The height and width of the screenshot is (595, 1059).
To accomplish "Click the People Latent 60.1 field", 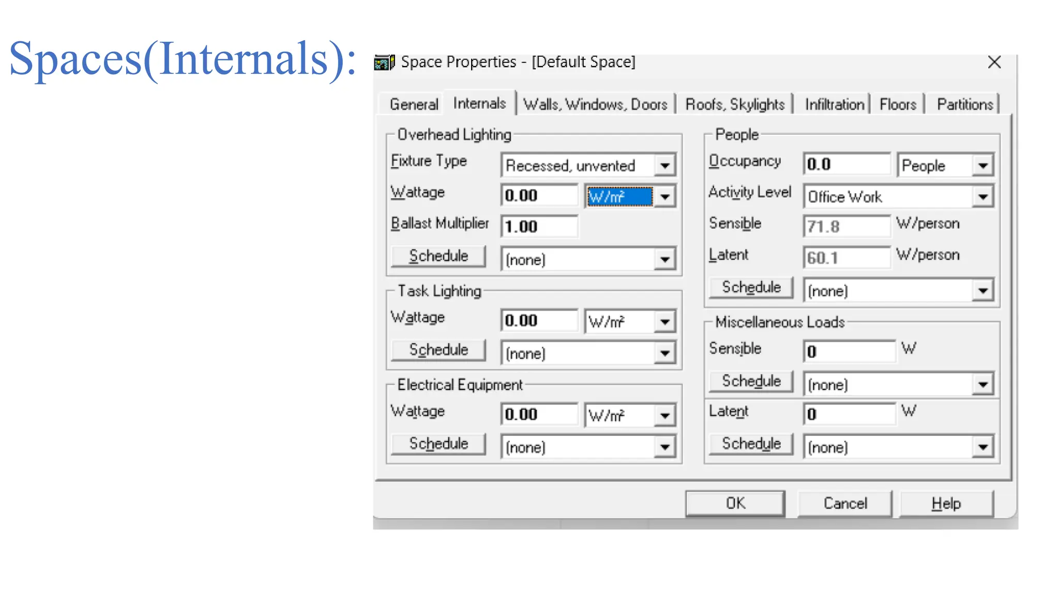I will (847, 258).
